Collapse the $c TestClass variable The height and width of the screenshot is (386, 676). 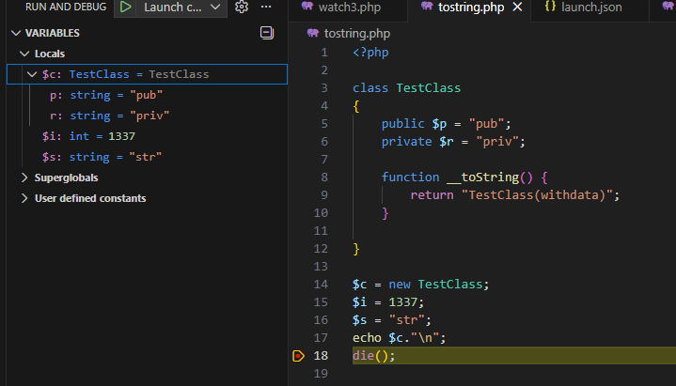[x=33, y=74]
